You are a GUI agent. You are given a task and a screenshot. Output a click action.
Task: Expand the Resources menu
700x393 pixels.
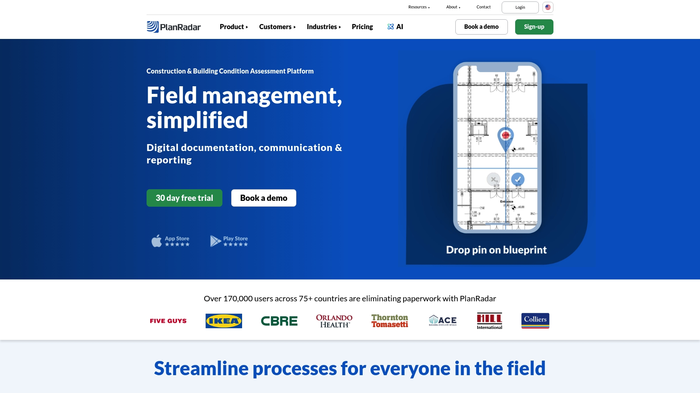coord(419,7)
